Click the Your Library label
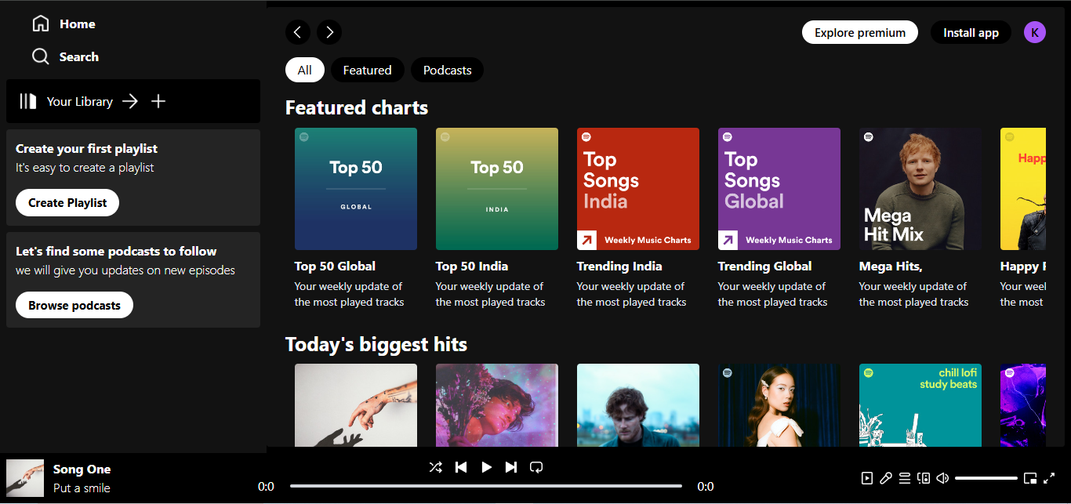Screen dimensions: 1071x504 (x=80, y=101)
